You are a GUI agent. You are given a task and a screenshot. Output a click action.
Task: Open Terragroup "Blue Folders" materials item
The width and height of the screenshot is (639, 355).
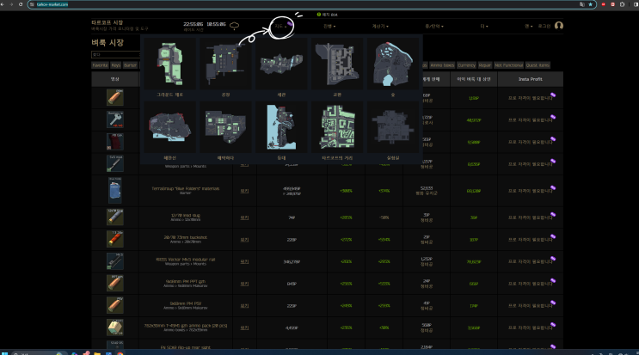pyautogui.click(x=186, y=188)
